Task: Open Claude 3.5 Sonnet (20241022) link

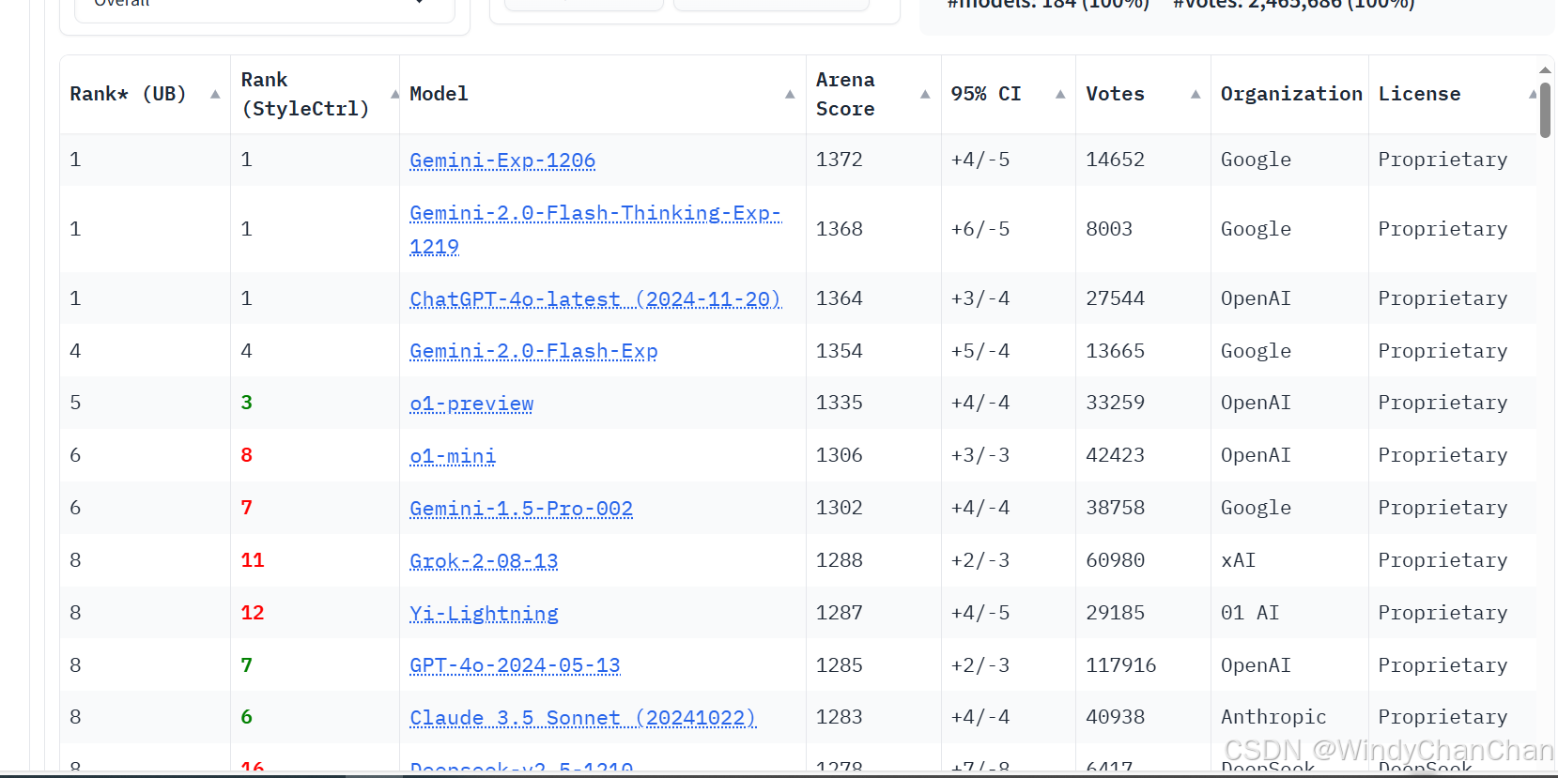Action: click(583, 719)
